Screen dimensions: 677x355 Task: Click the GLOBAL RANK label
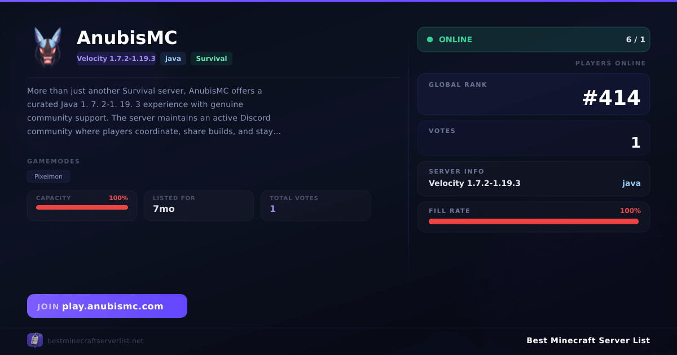tap(458, 85)
